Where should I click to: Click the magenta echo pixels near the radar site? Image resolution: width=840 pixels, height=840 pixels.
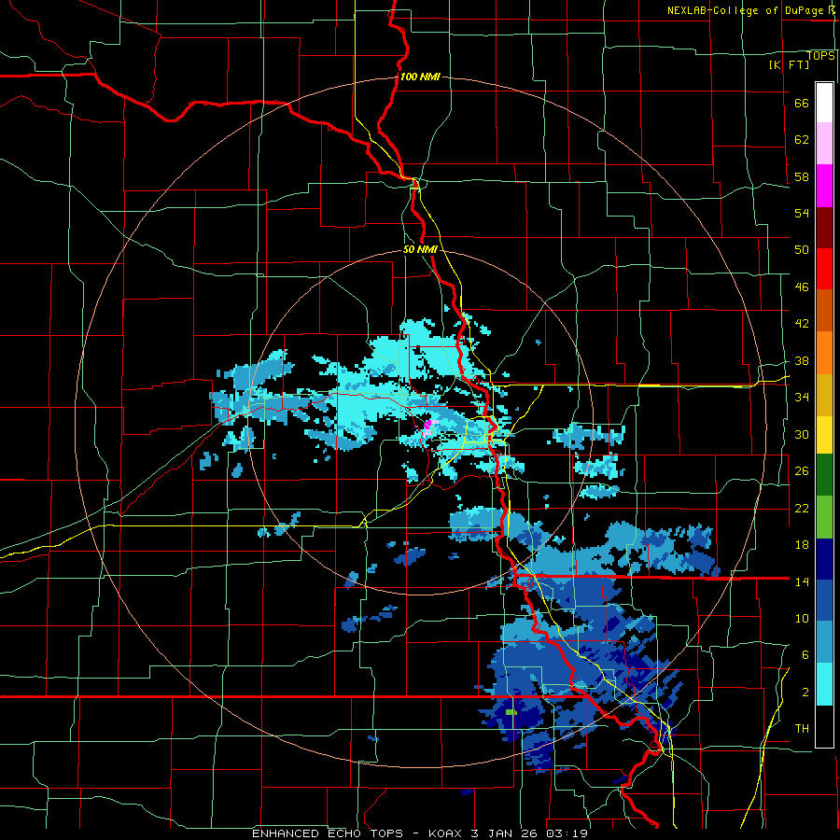(428, 427)
